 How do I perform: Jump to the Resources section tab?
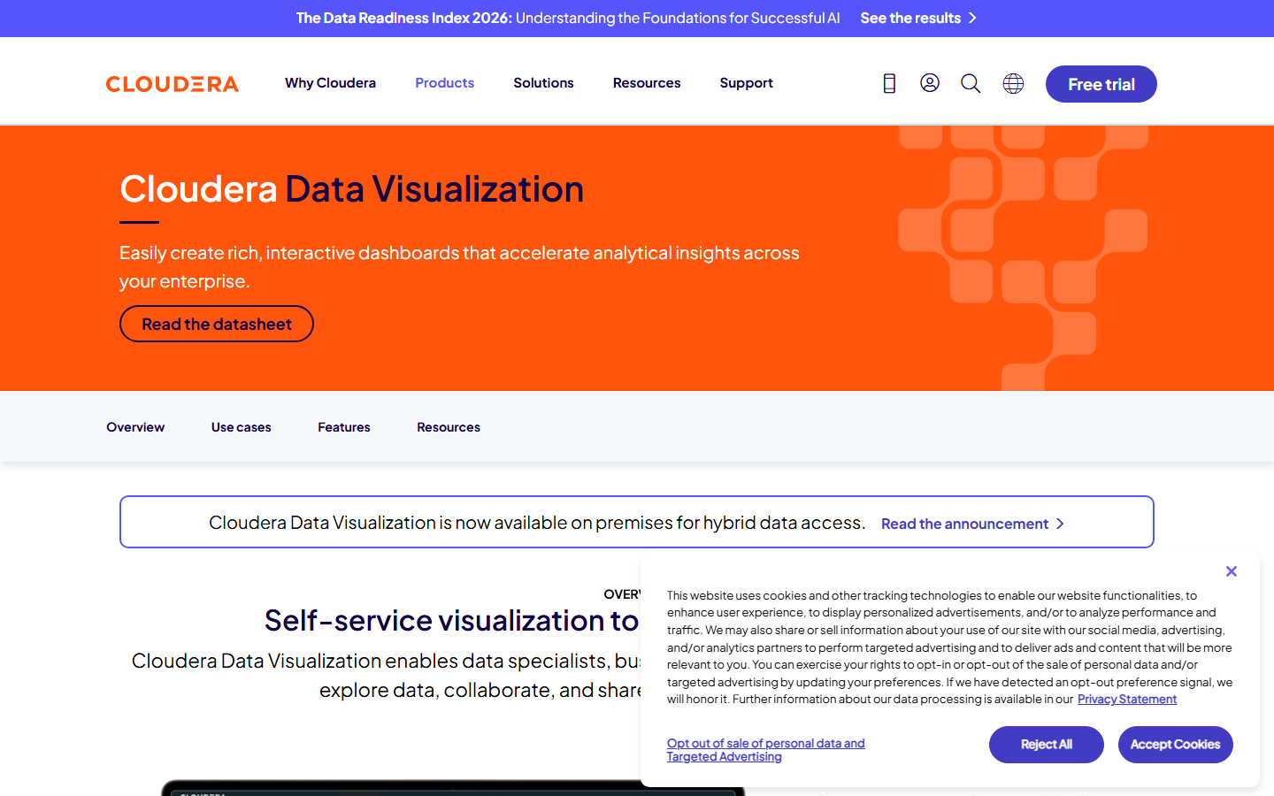[449, 427]
